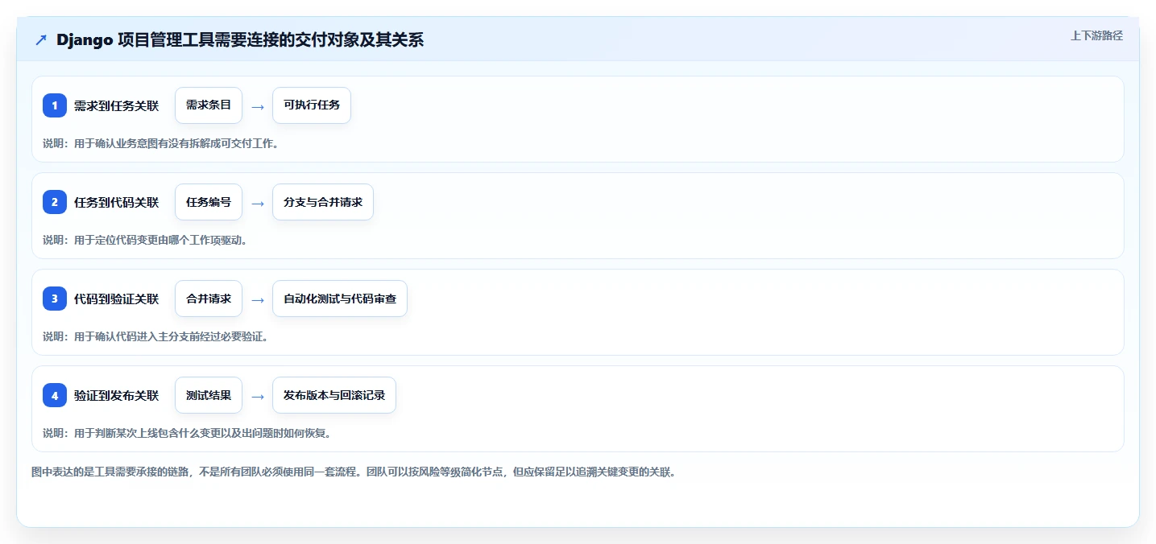Click the note about 判断某次上线包含什么变更
Screen dimensions: 1156x544
tap(187, 433)
